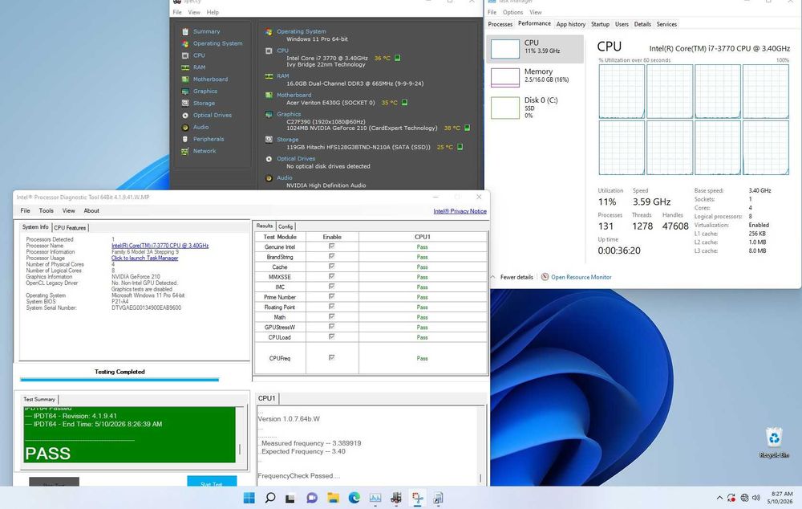This screenshot has width=802, height=509.
Task: Toggle IMC test checkbox
Action: pyautogui.click(x=331, y=287)
